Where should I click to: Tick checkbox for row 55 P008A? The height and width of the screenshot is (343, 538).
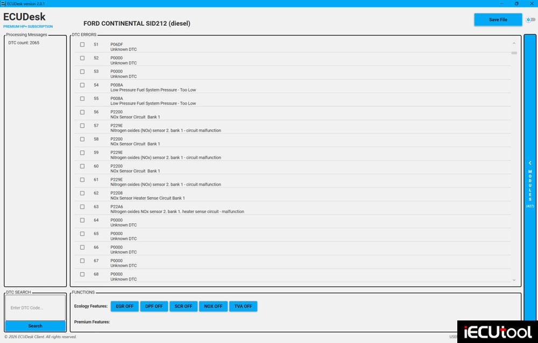pos(82,99)
